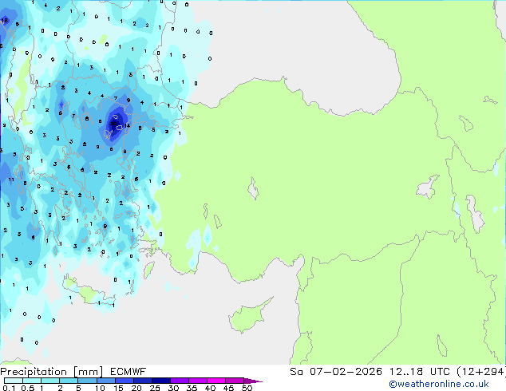Click the legend scale label '20'
The width and height of the screenshot is (506, 391).
[136, 388]
